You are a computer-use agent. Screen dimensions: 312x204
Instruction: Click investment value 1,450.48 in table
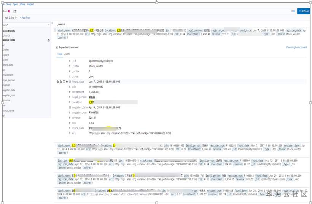click(x=94, y=92)
